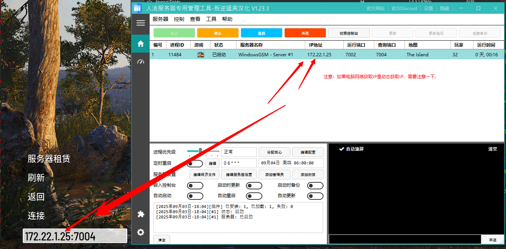The image size is (506, 249).
Task: Toggle the 自动滚屏 auto-scroll checkbox
Action: 341,148
